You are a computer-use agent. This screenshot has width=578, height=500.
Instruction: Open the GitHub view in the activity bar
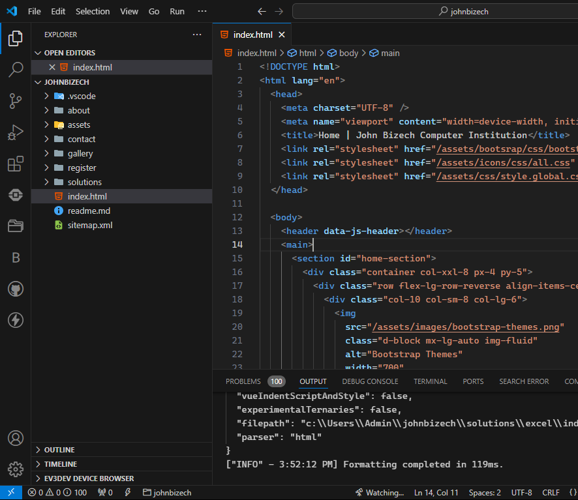point(16,289)
